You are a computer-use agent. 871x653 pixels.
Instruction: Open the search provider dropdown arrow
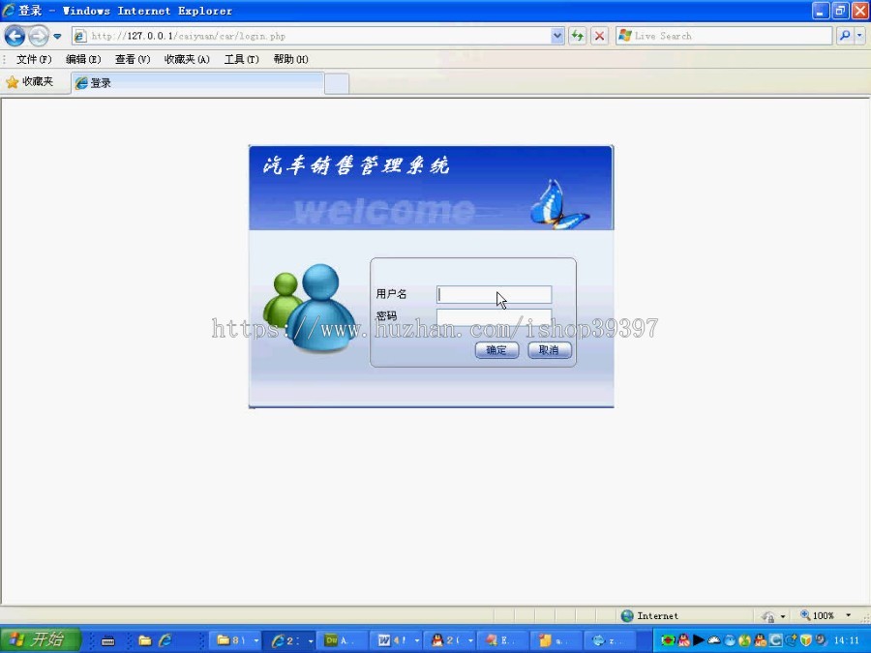860,36
